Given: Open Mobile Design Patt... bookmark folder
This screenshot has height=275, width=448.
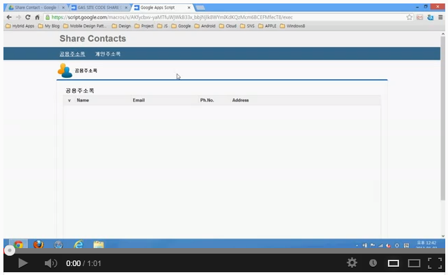Looking at the screenshot, I should (x=85, y=26).
